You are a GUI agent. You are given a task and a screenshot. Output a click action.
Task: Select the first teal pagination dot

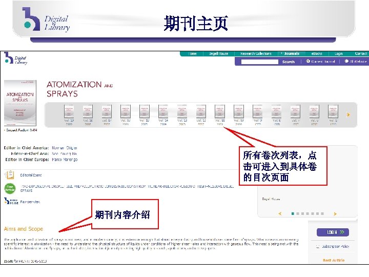point(293,213)
